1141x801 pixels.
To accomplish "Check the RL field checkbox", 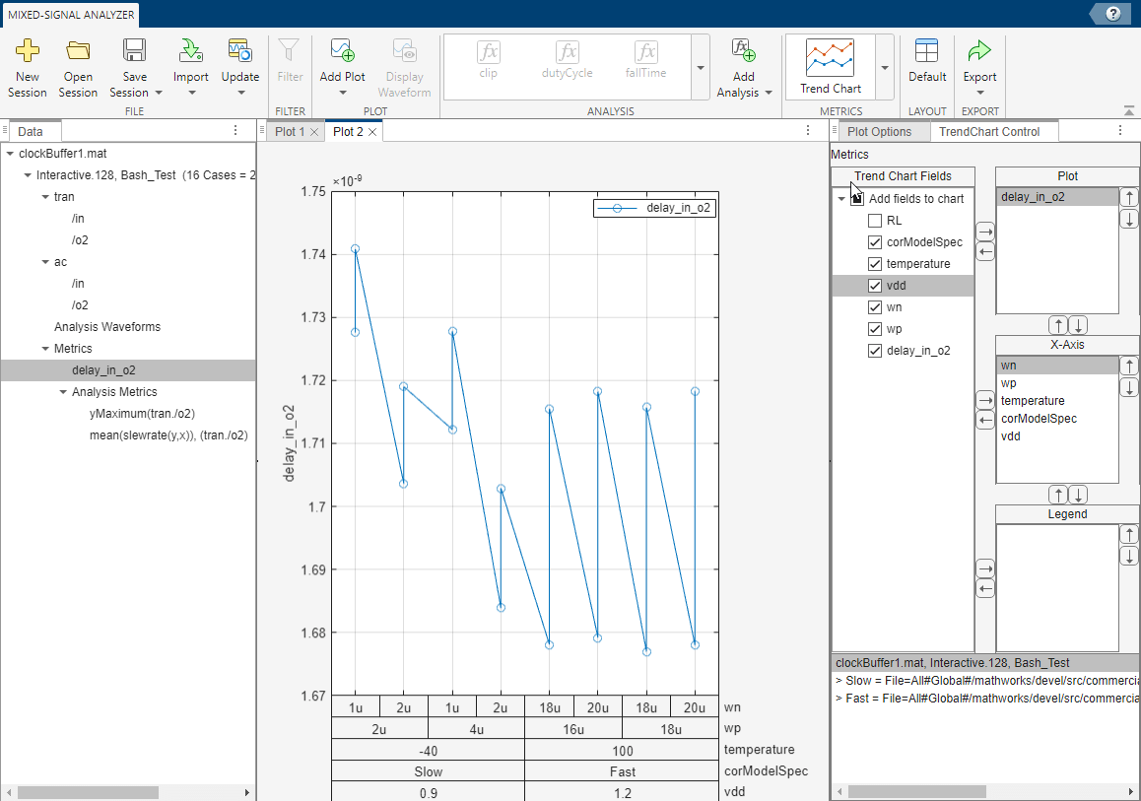I will tap(875, 221).
